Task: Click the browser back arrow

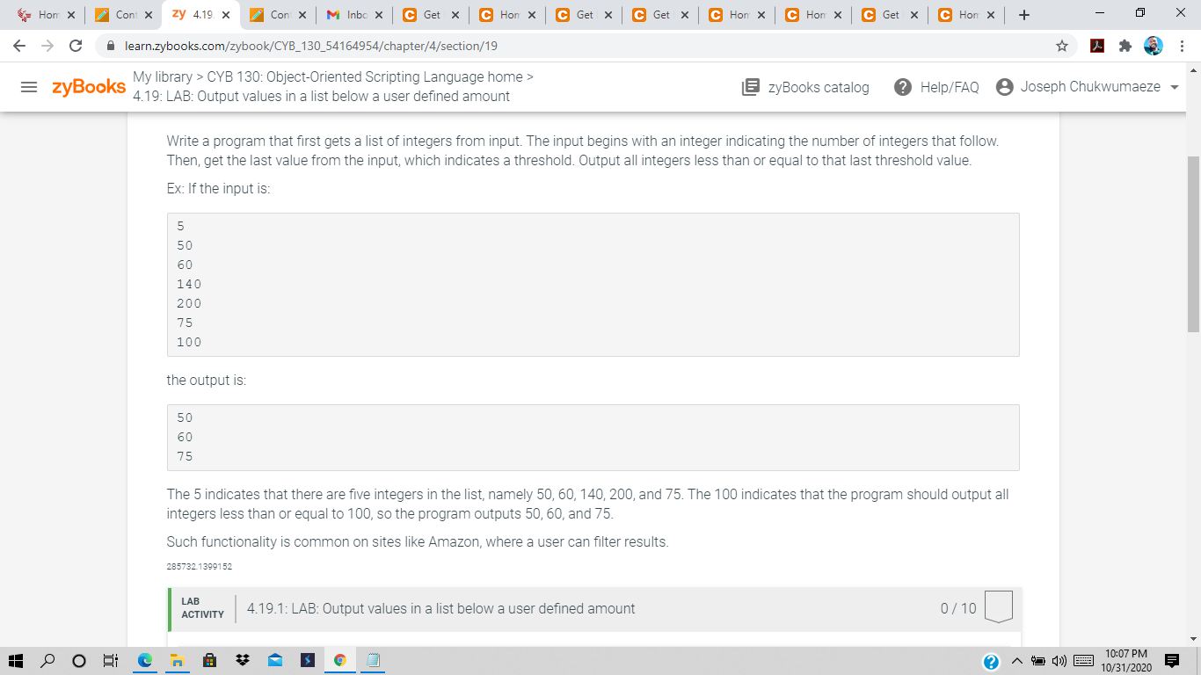Action: (18, 44)
